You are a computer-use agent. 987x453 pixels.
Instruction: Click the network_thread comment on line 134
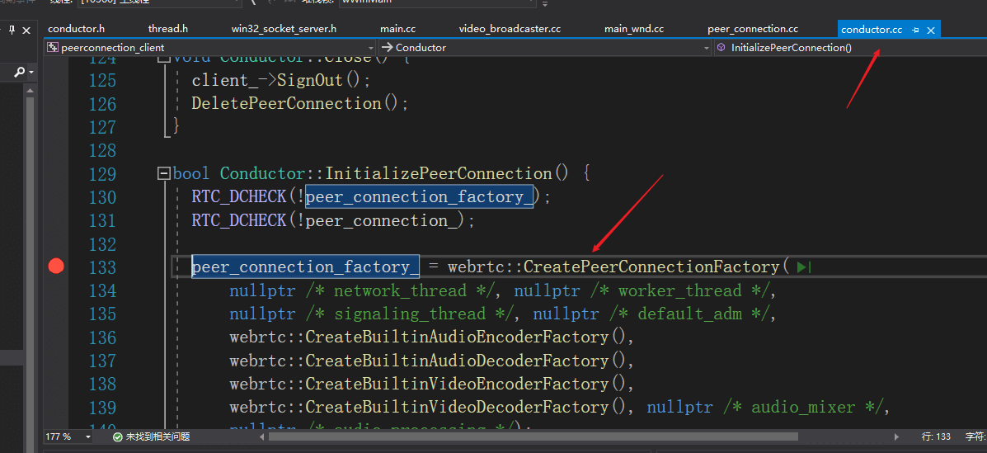403,290
